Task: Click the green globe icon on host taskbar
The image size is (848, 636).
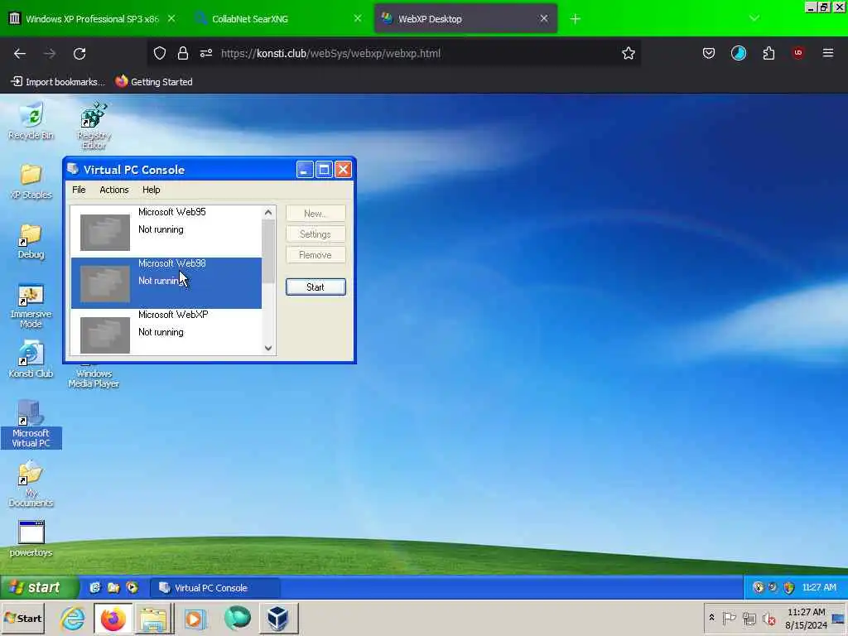Action: (x=237, y=619)
